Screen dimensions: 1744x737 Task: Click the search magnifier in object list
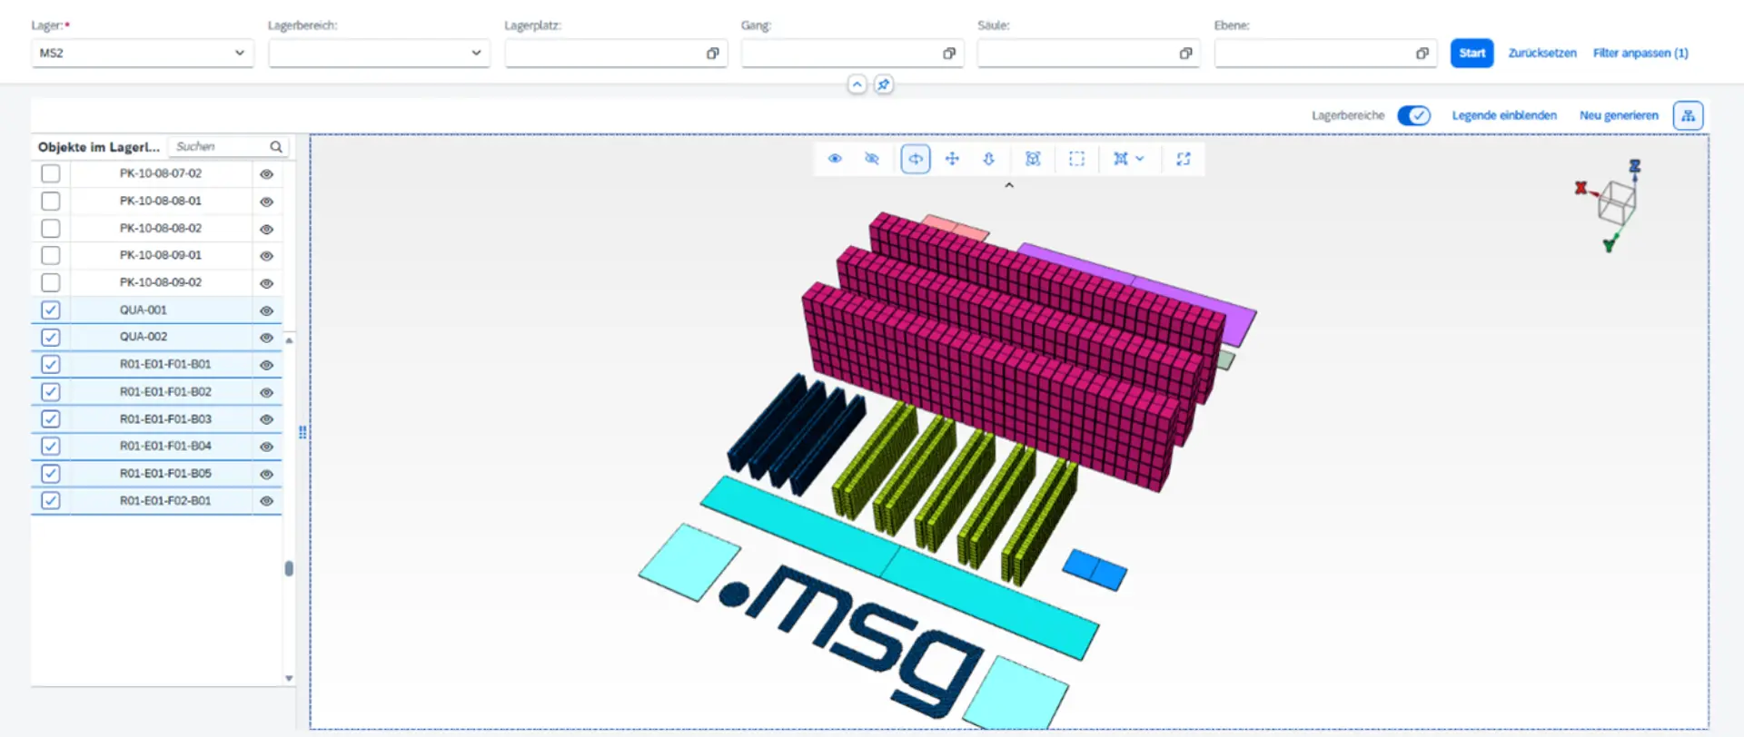pyautogui.click(x=276, y=146)
